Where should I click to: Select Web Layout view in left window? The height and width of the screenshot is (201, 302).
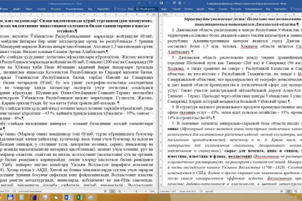tap(120, 191)
